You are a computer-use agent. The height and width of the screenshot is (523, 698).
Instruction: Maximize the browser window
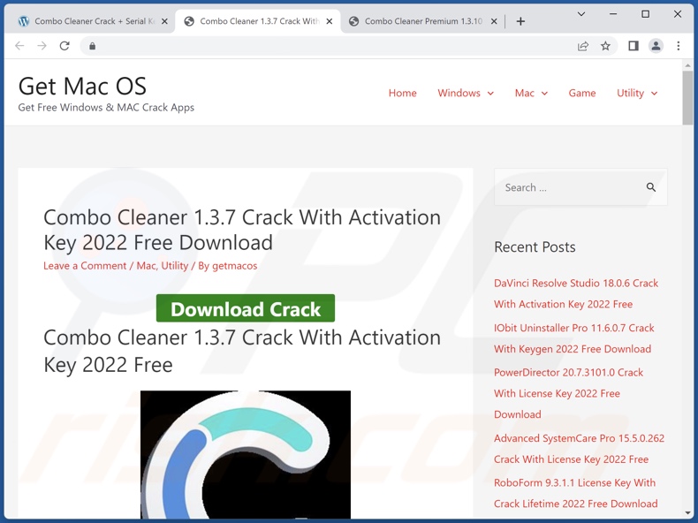645,14
